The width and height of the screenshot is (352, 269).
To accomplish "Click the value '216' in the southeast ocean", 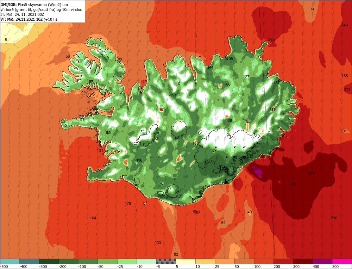I will (x=334, y=218).
